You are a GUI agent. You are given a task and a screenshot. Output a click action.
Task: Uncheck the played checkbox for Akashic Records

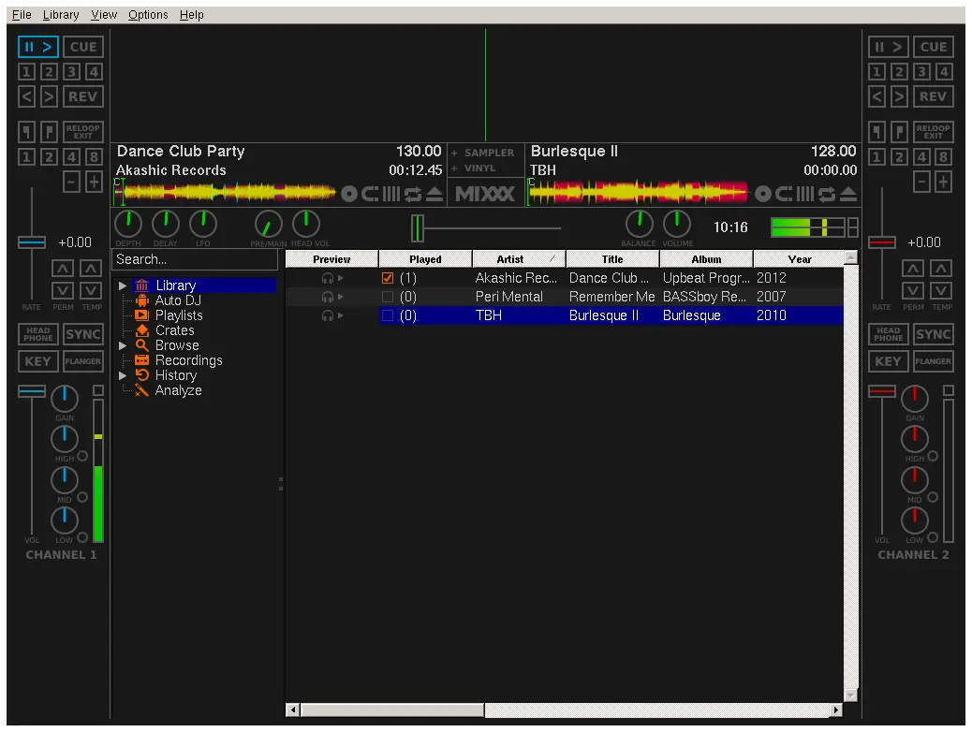[388, 278]
